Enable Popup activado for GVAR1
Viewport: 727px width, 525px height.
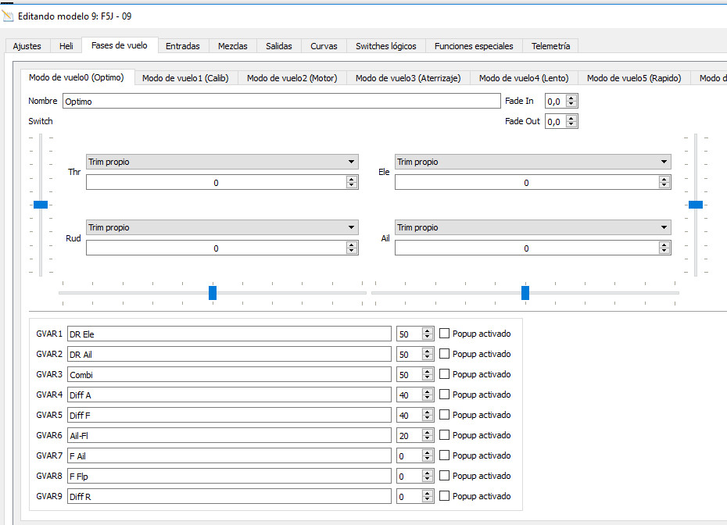coord(445,334)
